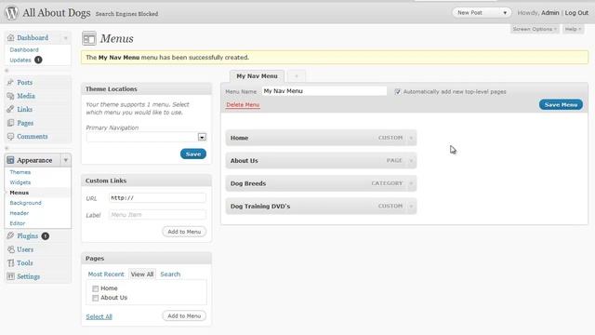
Task: Click the Comments bubble icon
Action: tap(10, 137)
